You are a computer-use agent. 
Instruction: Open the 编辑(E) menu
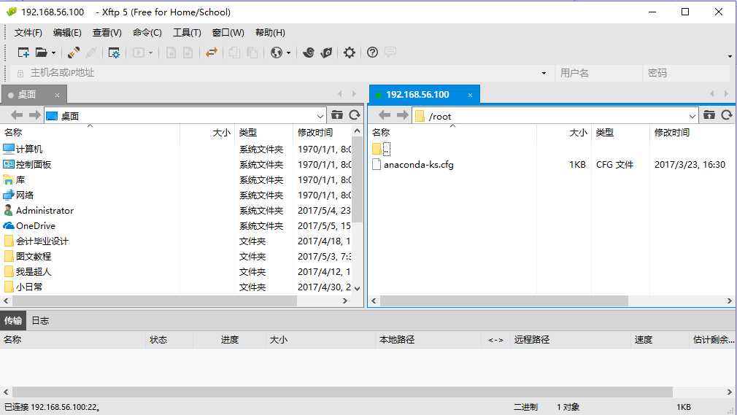point(67,32)
